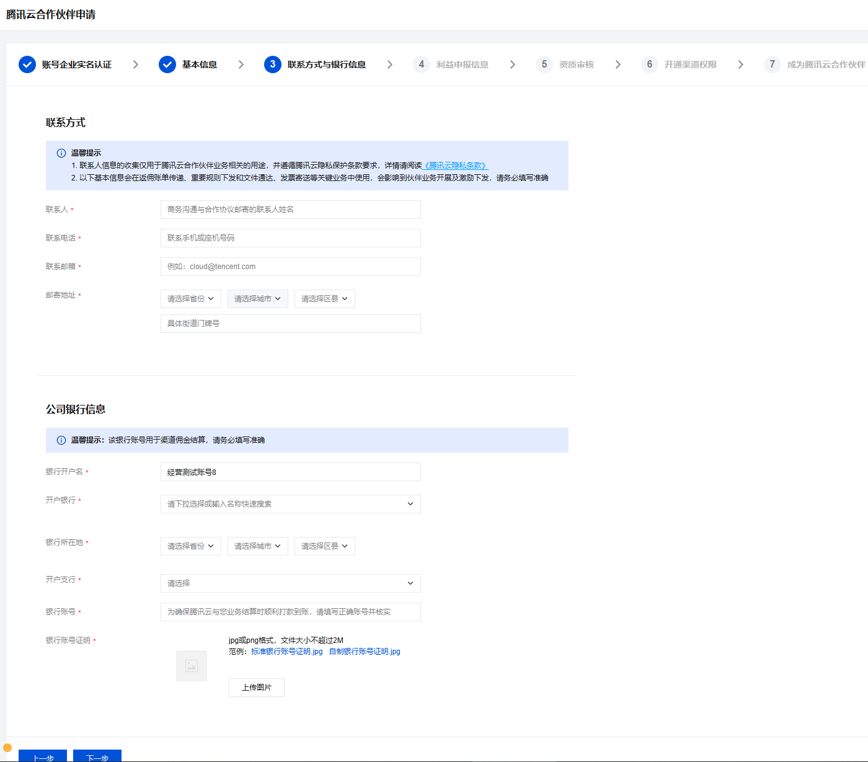Focus the 联系人 name input field
868x762 pixels.
point(291,210)
